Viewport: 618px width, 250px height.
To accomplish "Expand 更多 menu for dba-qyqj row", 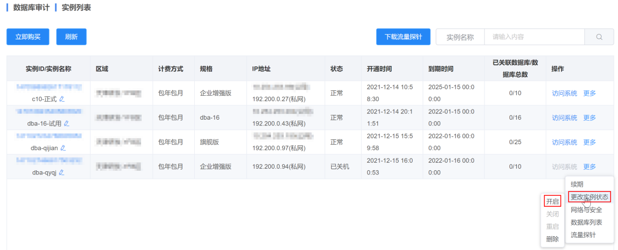I will pyautogui.click(x=590, y=166).
